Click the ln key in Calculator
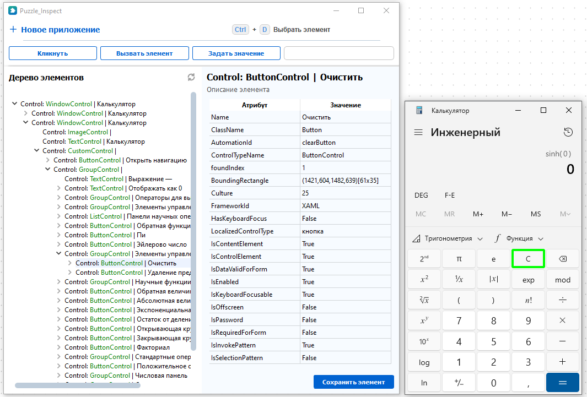Screen dimensions: 587x397 tap(424, 383)
